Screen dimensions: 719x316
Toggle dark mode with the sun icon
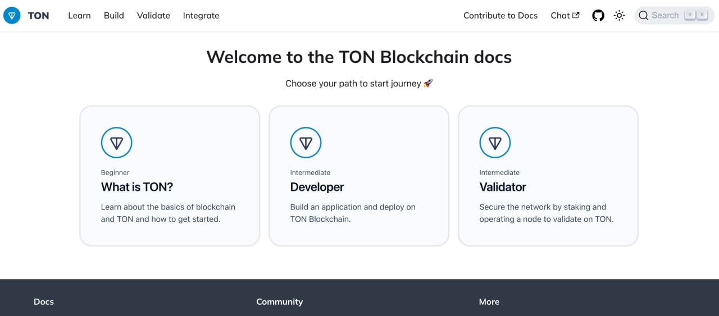[619, 16]
